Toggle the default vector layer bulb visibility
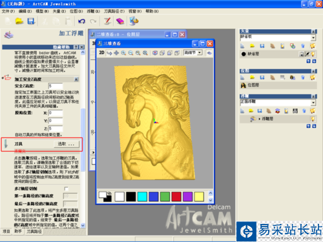Viewport: 323px width, 242px height. 313,54
